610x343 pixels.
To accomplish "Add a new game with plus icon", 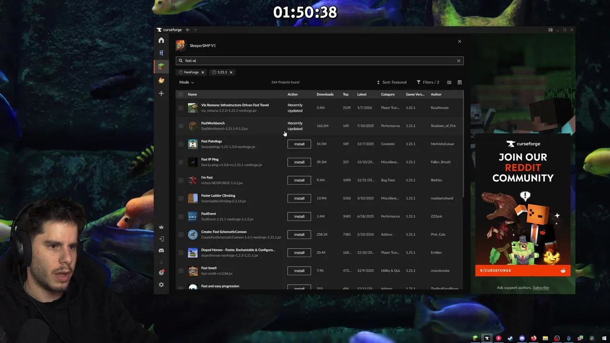I will pyautogui.click(x=161, y=93).
